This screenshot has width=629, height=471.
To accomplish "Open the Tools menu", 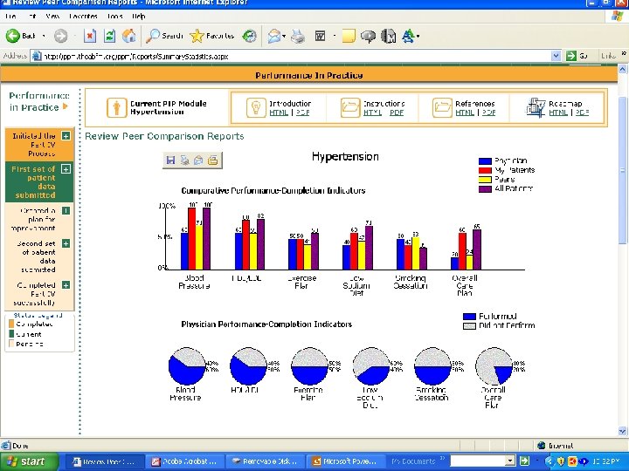I will [114, 17].
